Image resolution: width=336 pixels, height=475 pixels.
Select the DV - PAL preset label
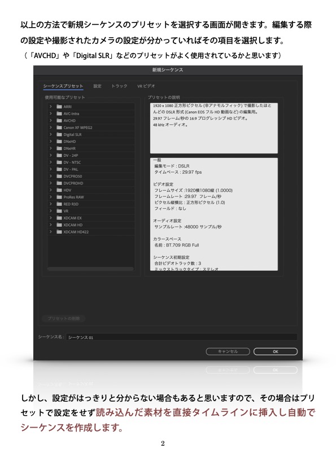tap(71, 169)
